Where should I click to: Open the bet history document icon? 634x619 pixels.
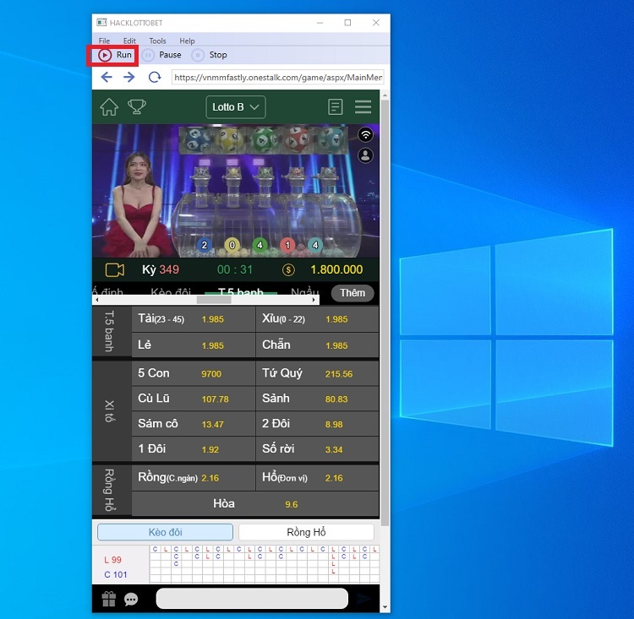pos(336,107)
